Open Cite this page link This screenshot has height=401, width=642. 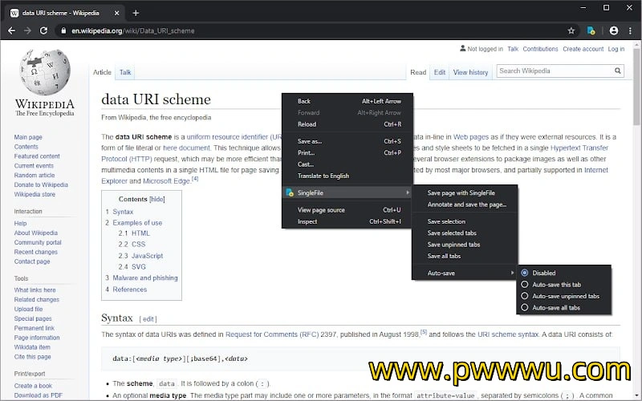(32, 357)
